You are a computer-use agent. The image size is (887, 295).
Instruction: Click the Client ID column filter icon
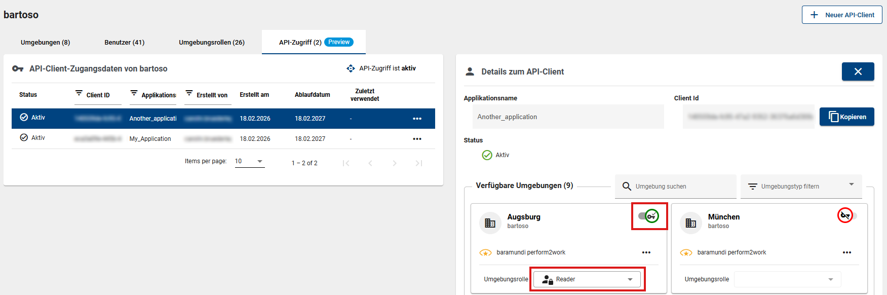(79, 93)
